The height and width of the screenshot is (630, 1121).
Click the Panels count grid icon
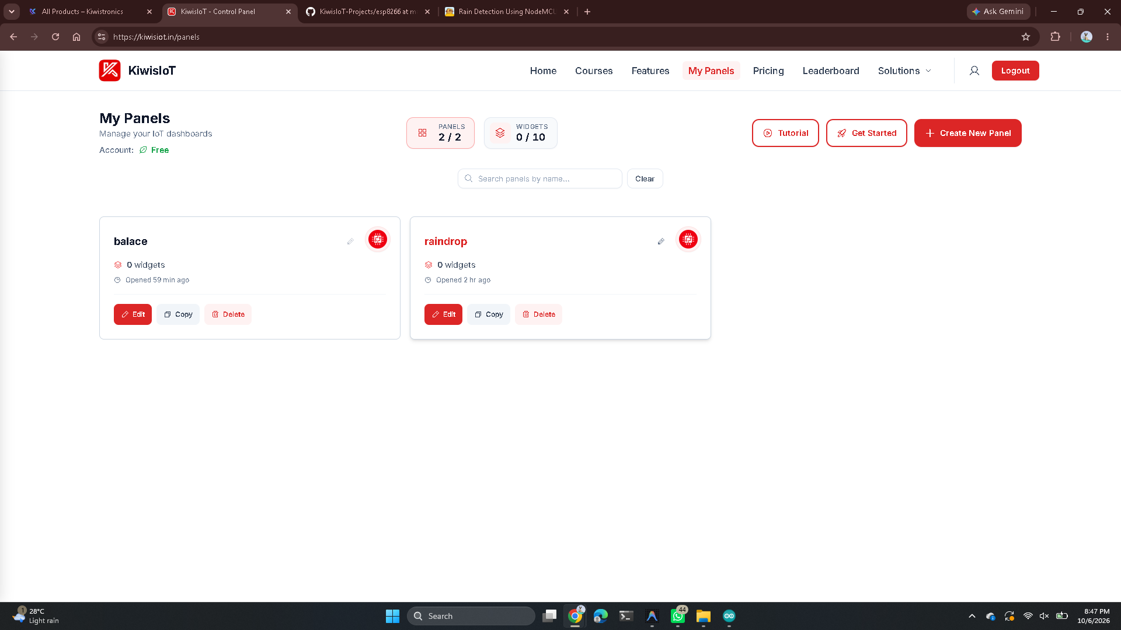[x=422, y=133]
